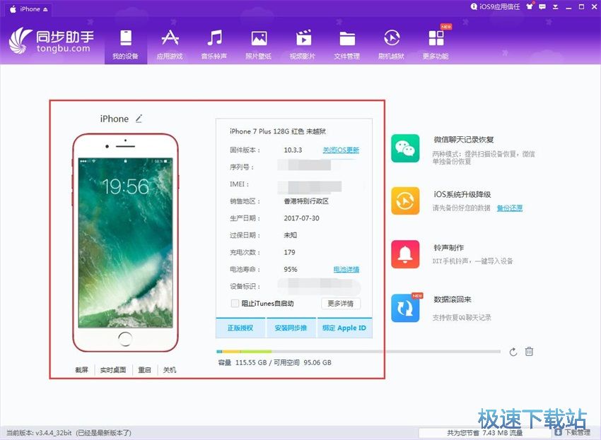Click the 容量 115.55 GB capacity text
This screenshot has width=601, height=440.
pyautogui.click(x=243, y=362)
